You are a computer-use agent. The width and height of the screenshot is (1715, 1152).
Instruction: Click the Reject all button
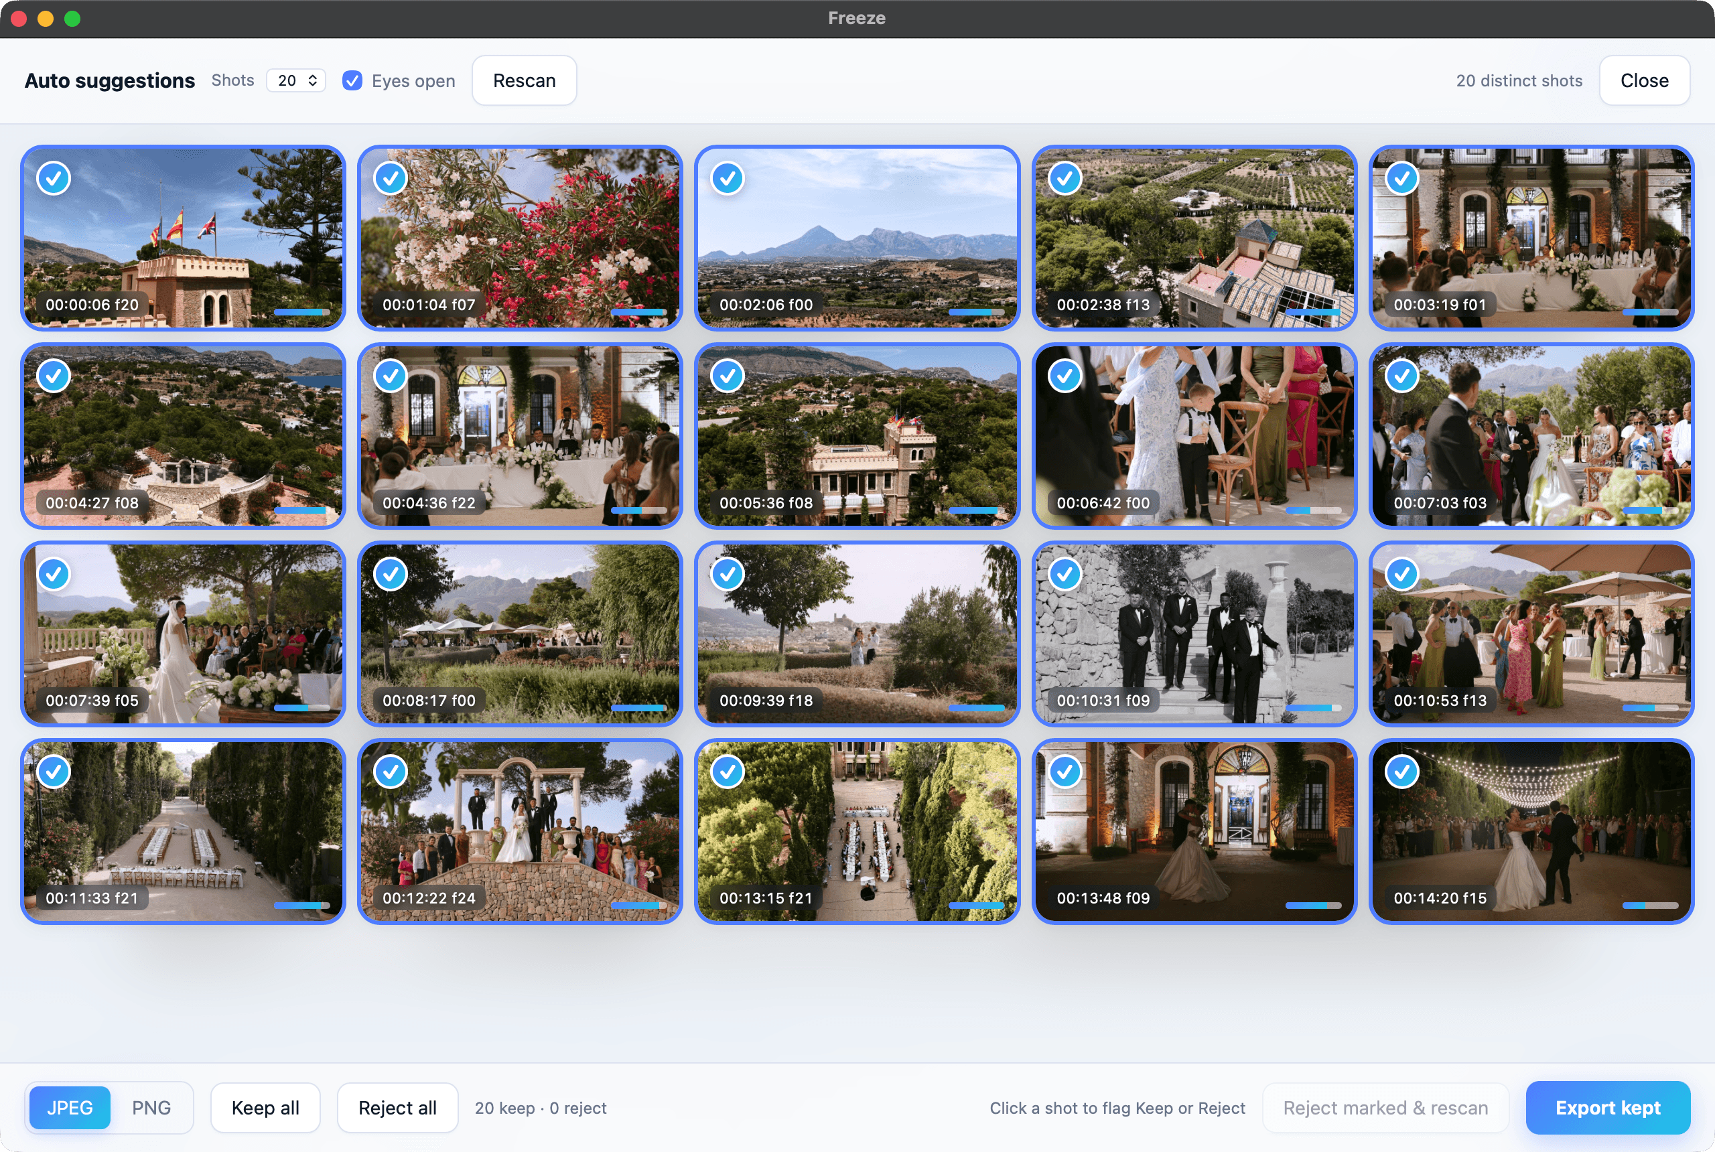[x=397, y=1108]
